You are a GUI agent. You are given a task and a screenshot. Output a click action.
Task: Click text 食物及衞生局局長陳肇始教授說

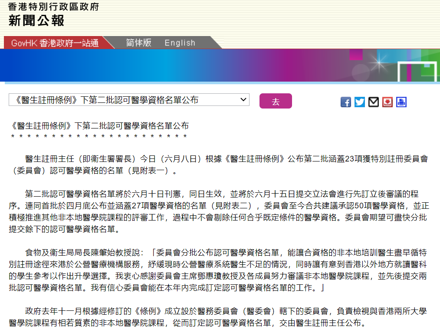point(82,253)
